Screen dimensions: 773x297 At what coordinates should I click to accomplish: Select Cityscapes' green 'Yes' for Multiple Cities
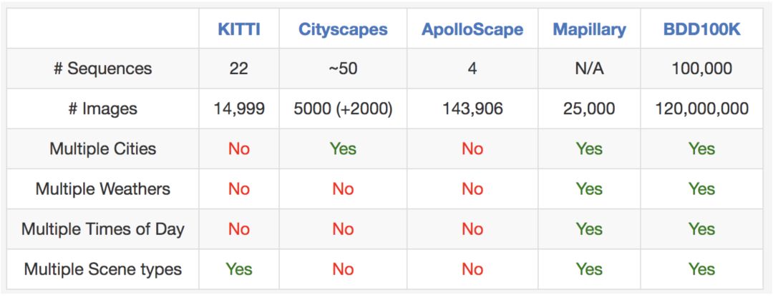(343, 148)
